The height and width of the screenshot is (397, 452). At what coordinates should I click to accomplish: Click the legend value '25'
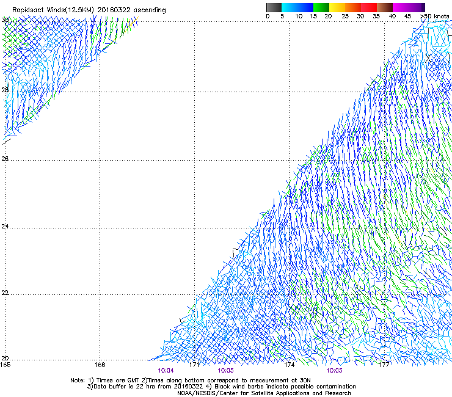tap(345, 16)
